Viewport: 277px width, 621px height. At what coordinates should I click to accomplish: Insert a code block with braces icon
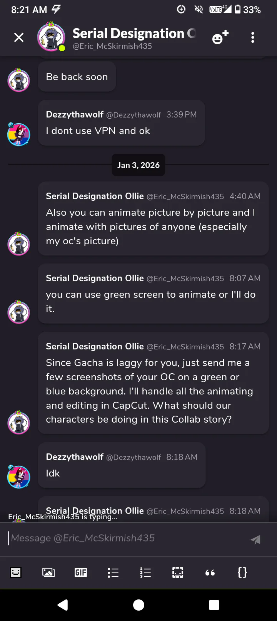click(x=242, y=572)
